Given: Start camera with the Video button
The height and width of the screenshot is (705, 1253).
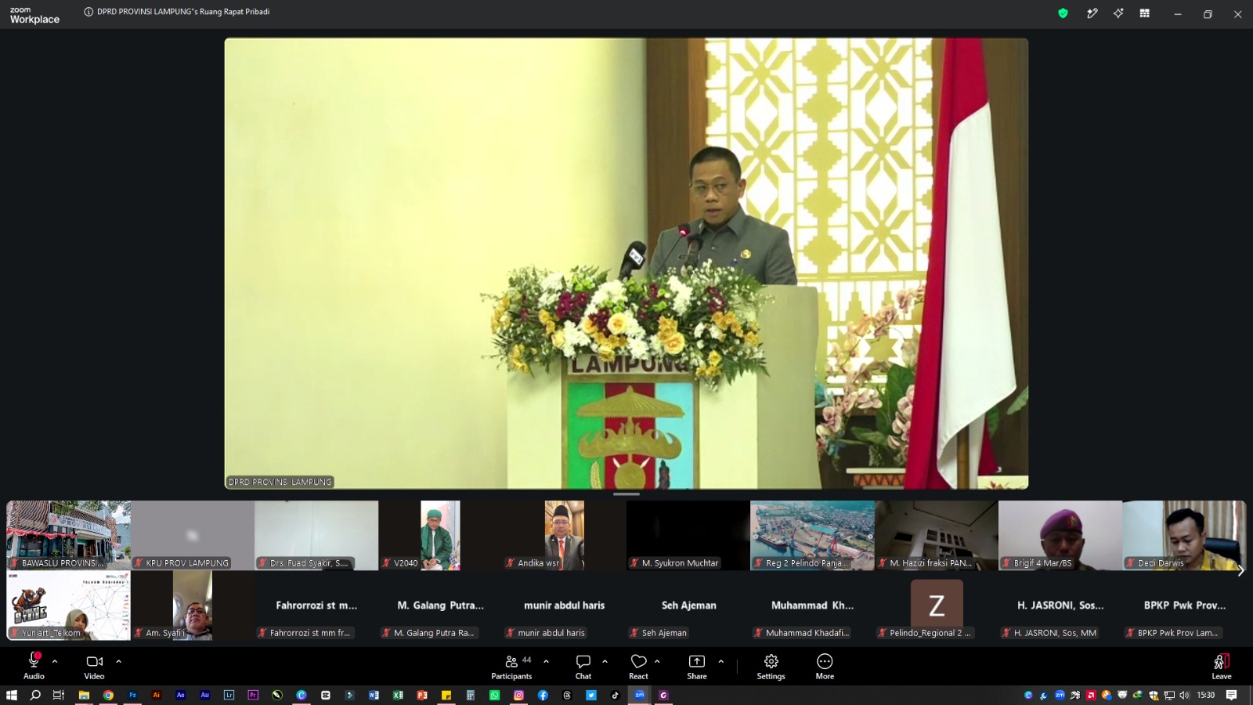Looking at the screenshot, I should click(x=94, y=667).
